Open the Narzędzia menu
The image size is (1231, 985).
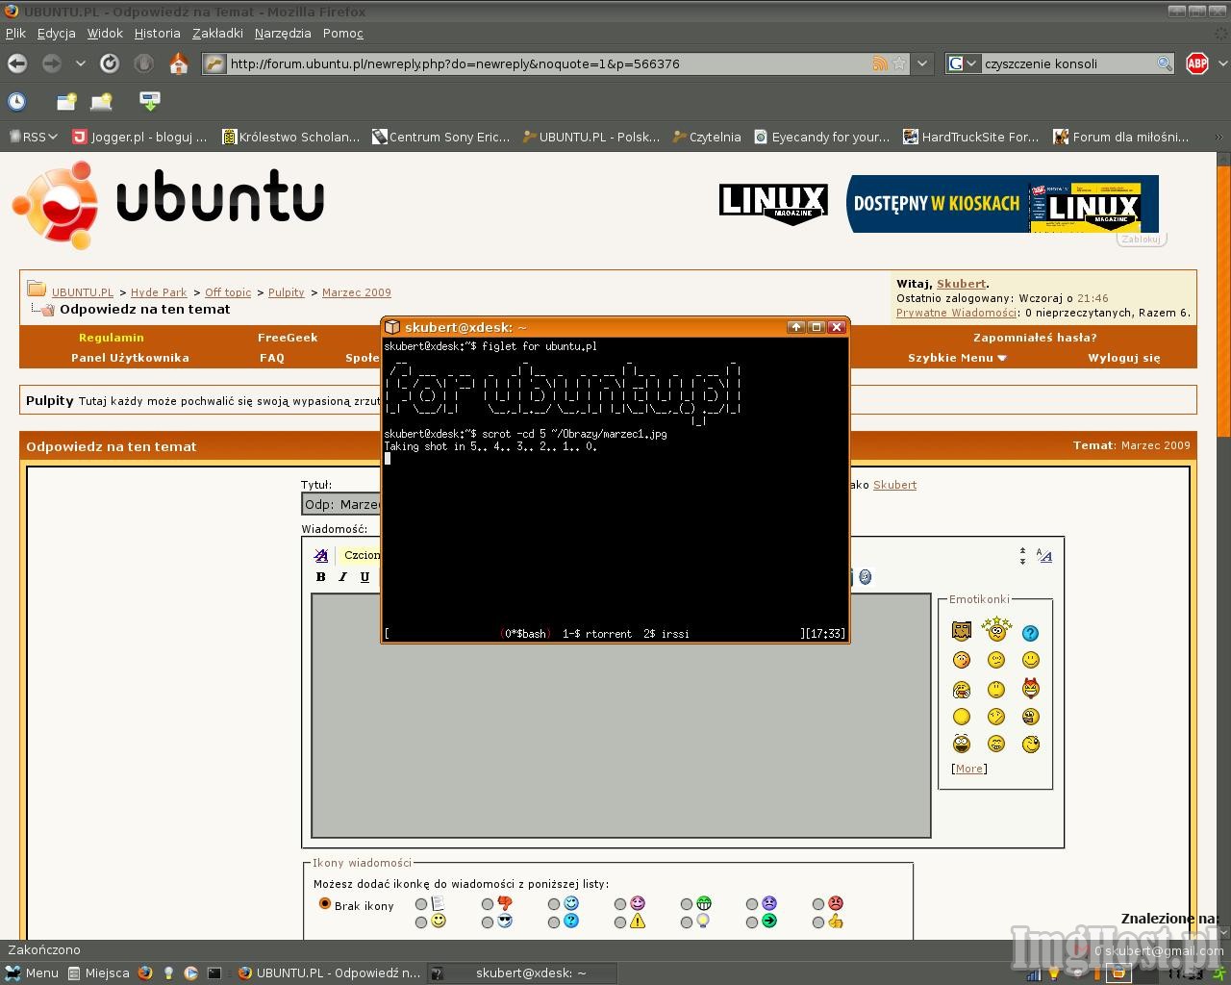(283, 33)
